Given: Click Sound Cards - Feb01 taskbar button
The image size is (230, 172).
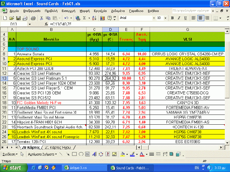Looking at the screenshot, I should [x=131, y=168].
